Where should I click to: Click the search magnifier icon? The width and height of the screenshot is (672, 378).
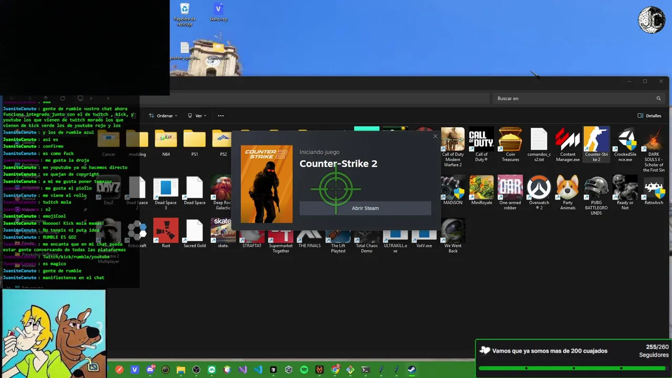[x=658, y=98]
